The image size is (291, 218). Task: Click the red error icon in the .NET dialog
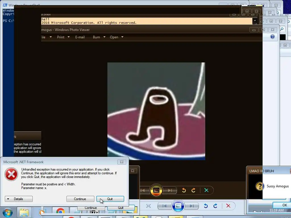tap(11, 174)
